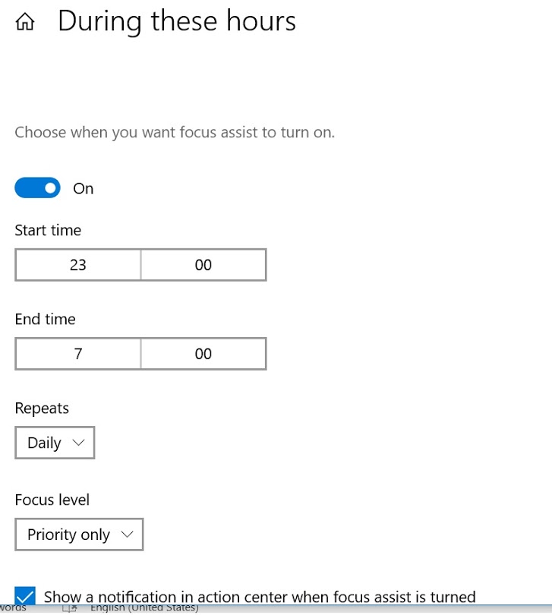Click the proofing icon in the status bar
The height and width of the screenshot is (615, 552).
[70, 608]
